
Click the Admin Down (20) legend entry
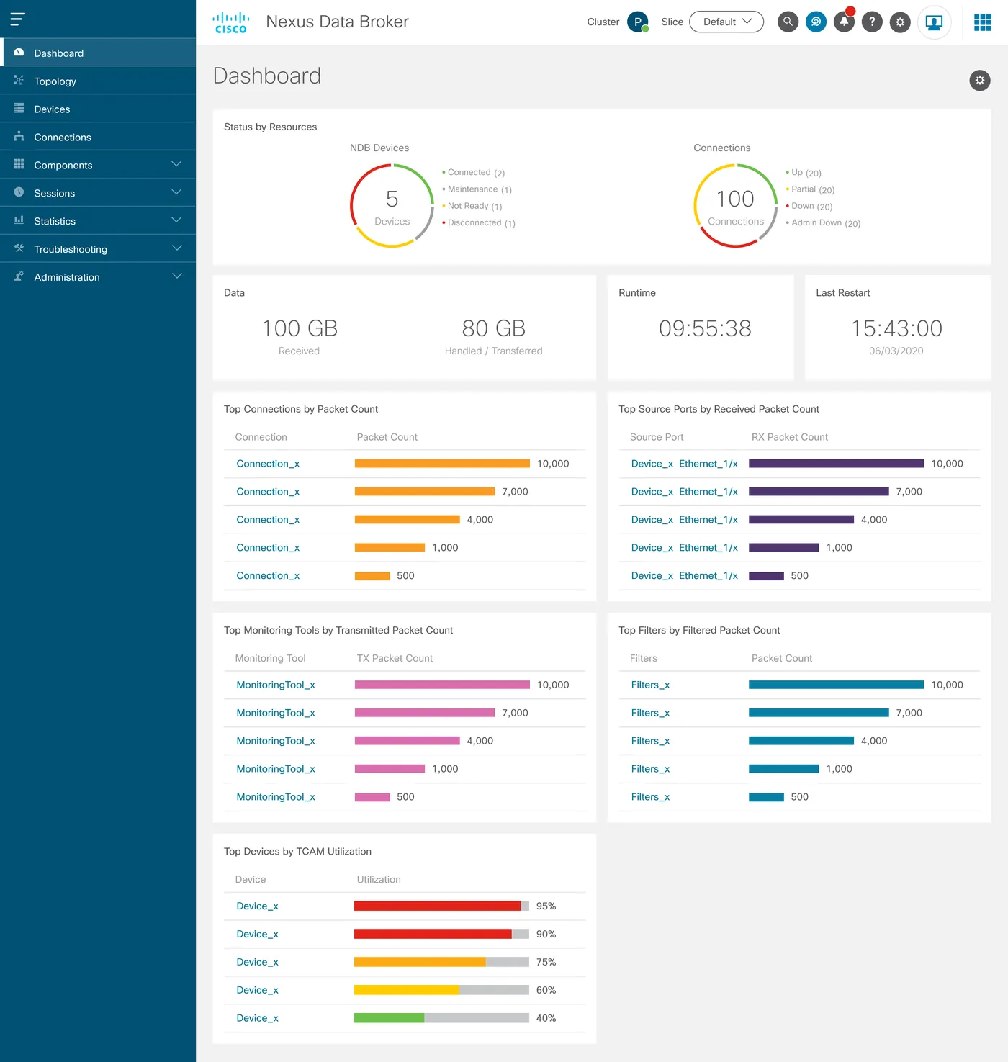(823, 223)
